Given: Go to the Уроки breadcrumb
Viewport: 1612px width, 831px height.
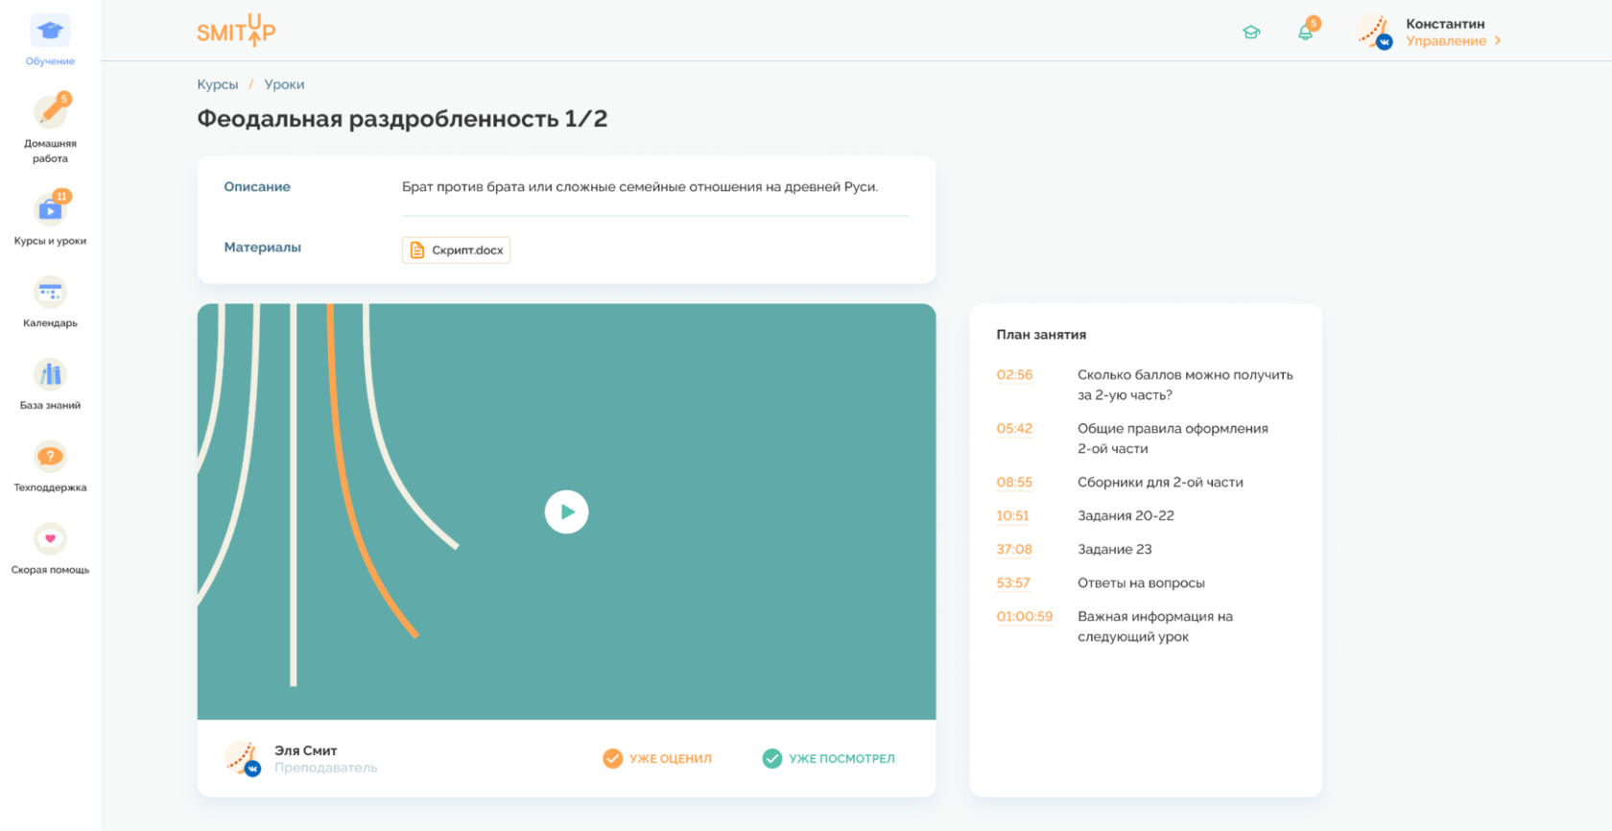Looking at the screenshot, I should [x=284, y=84].
